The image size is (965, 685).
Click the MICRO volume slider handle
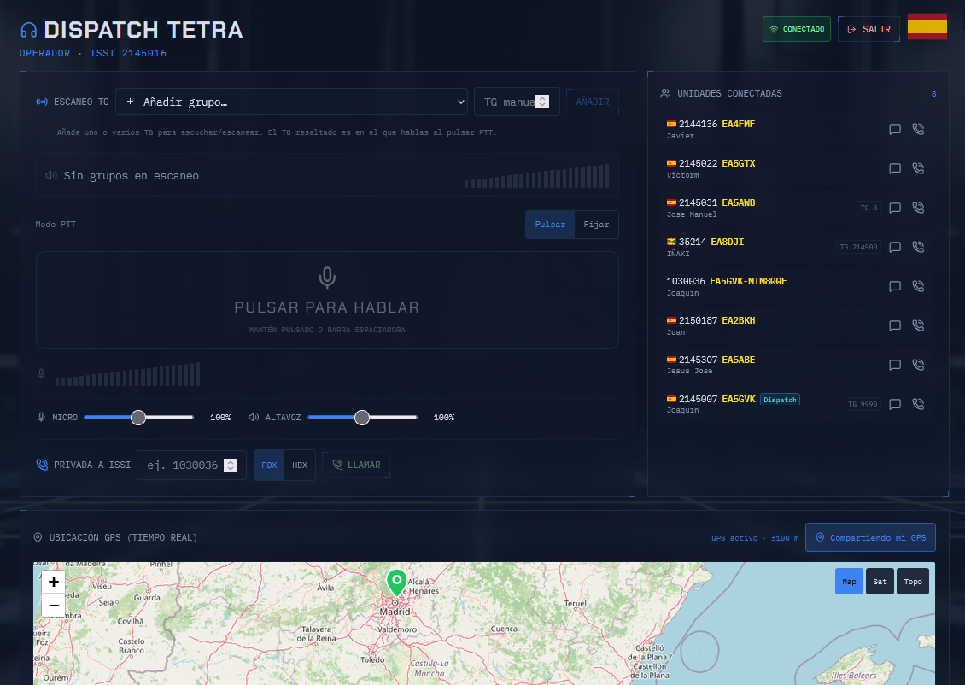(x=138, y=418)
